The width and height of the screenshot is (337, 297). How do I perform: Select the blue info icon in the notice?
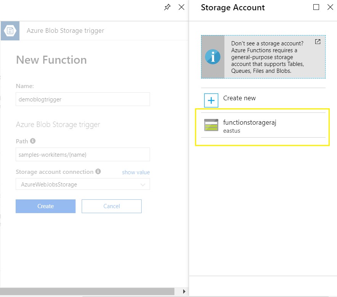(x=213, y=57)
